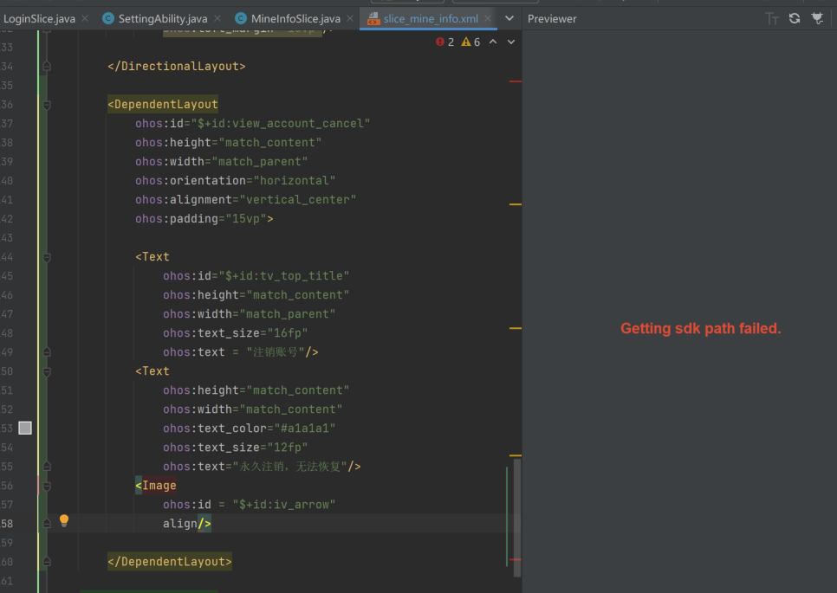837x593 pixels.
Task: Click the closing </DependentLayout> tag
Action: pyautogui.click(x=170, y=562)
